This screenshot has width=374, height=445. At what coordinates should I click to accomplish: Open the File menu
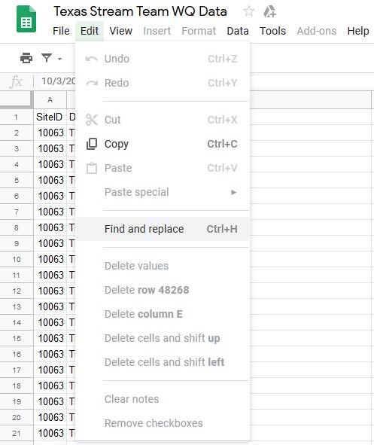61,31
